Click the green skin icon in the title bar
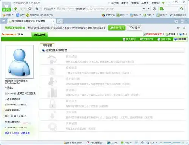This screenshot has height=145, width=189. (x=163, y=3)
